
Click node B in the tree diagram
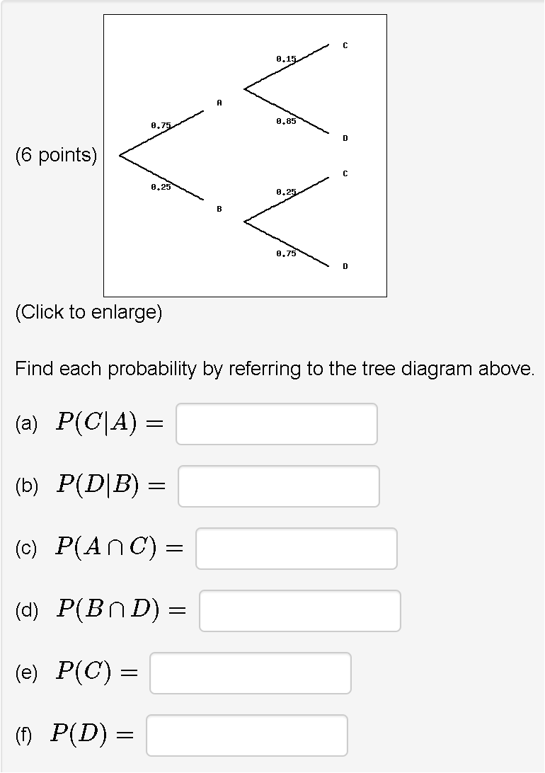(x=219, y=208)
